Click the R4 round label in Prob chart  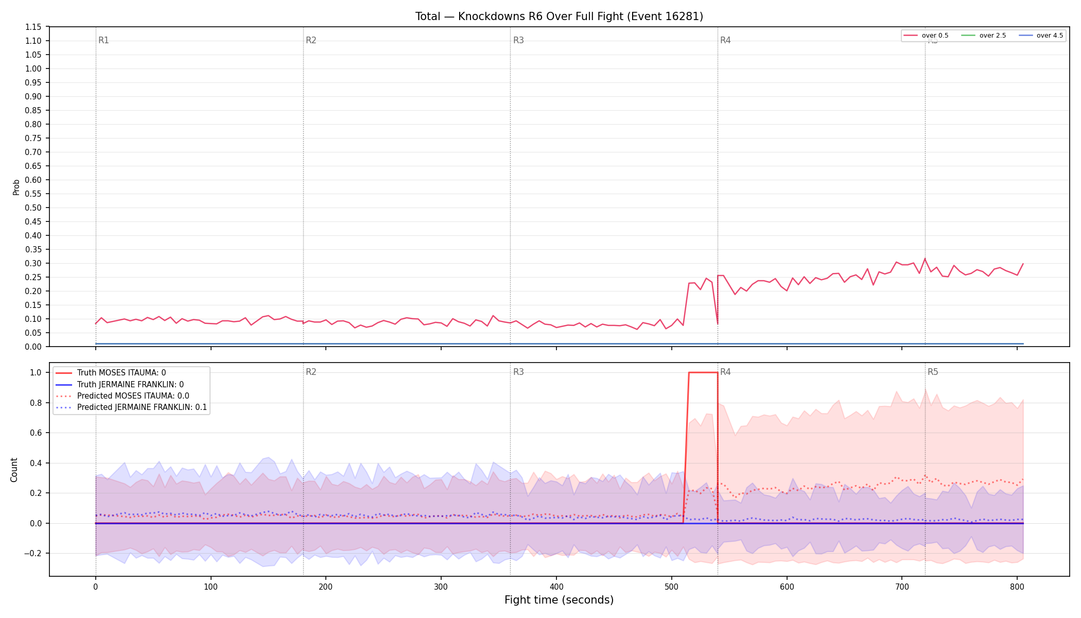click(725, 40)
